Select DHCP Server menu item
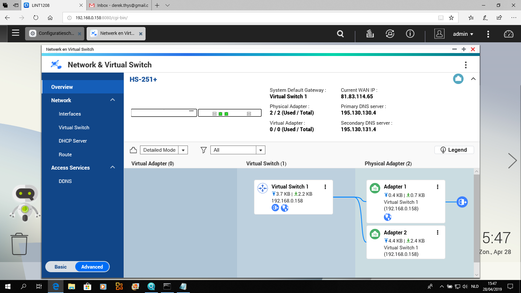Image resolution: width=521 pixels, height=293 pixels. (x=73, y=141)
